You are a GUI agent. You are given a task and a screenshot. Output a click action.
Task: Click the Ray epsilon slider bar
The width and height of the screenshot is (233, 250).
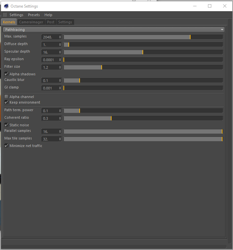point(143,60)
